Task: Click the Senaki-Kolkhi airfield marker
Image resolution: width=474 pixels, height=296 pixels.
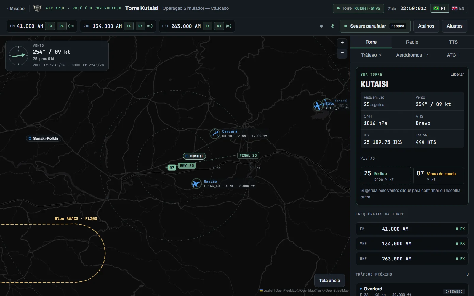Action: 44,138
